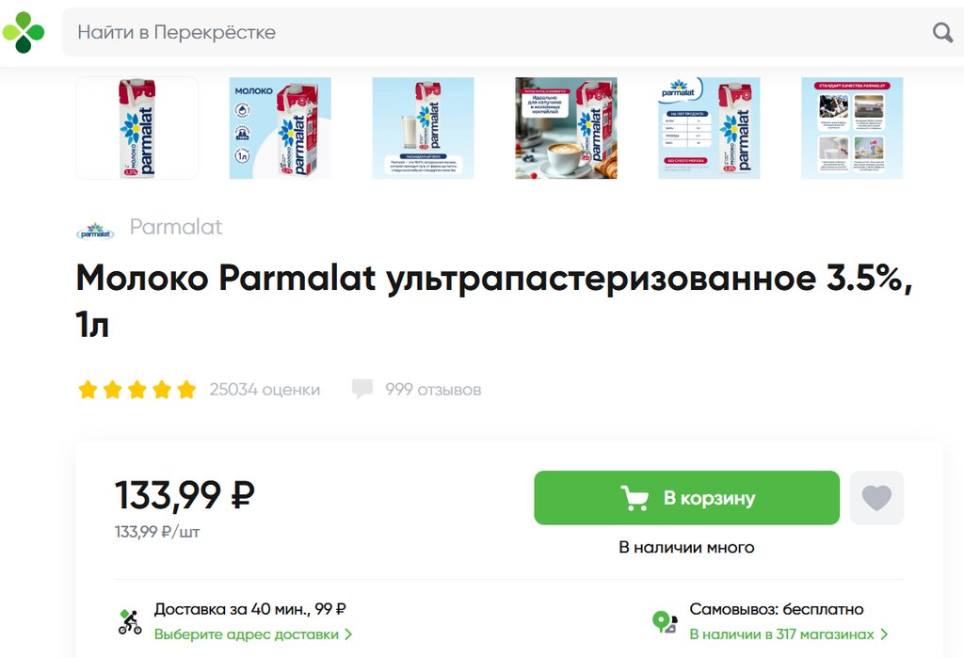The image size is (964, 658).
Task: Click the reviews speech bubble icon
Action: (x=362, y=389)
